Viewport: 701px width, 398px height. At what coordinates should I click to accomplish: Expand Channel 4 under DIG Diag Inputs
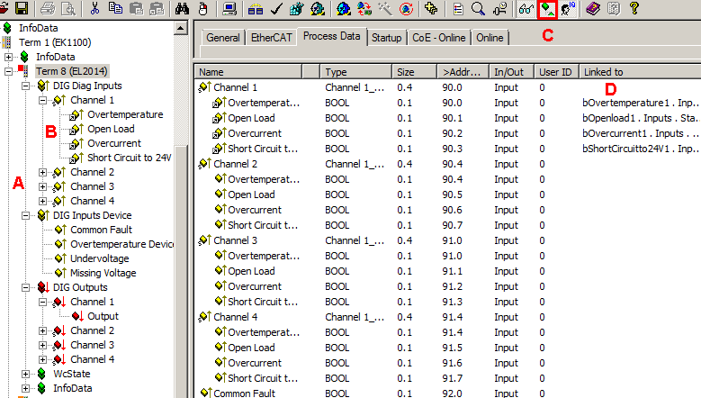pyautogui.click(x=43, y=201)
